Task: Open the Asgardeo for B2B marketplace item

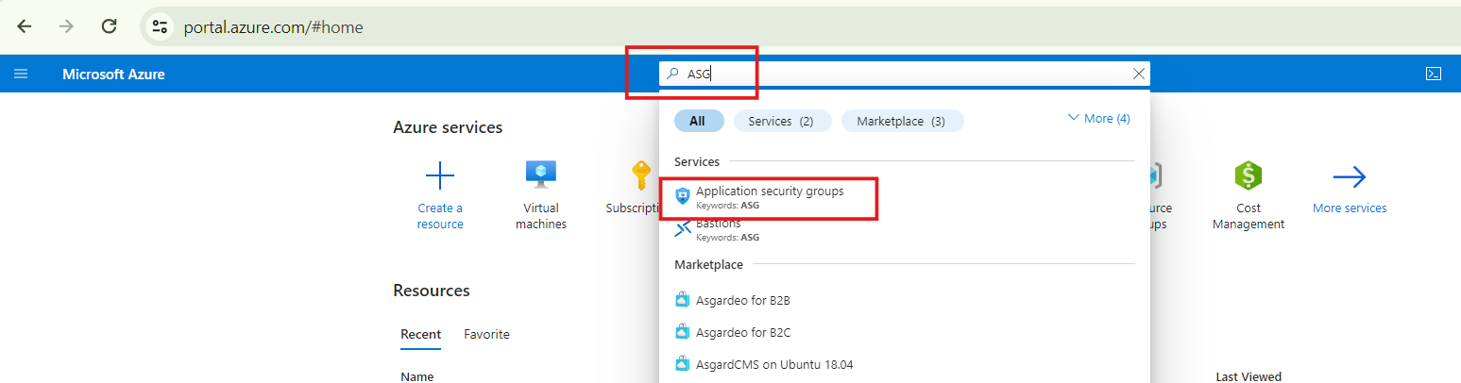Action: pos(733,301)
